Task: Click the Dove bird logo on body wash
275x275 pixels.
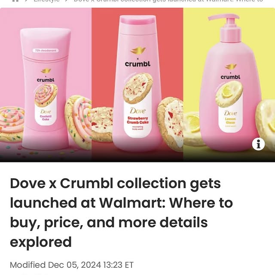Action: [138, 51]
